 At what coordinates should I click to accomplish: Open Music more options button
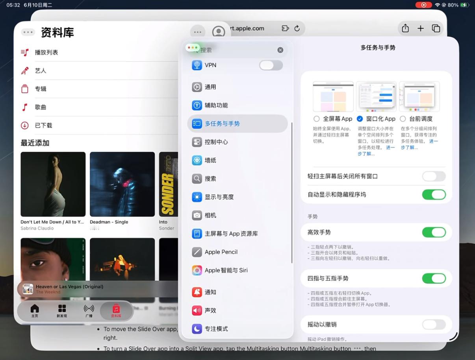tap(198, 32)
